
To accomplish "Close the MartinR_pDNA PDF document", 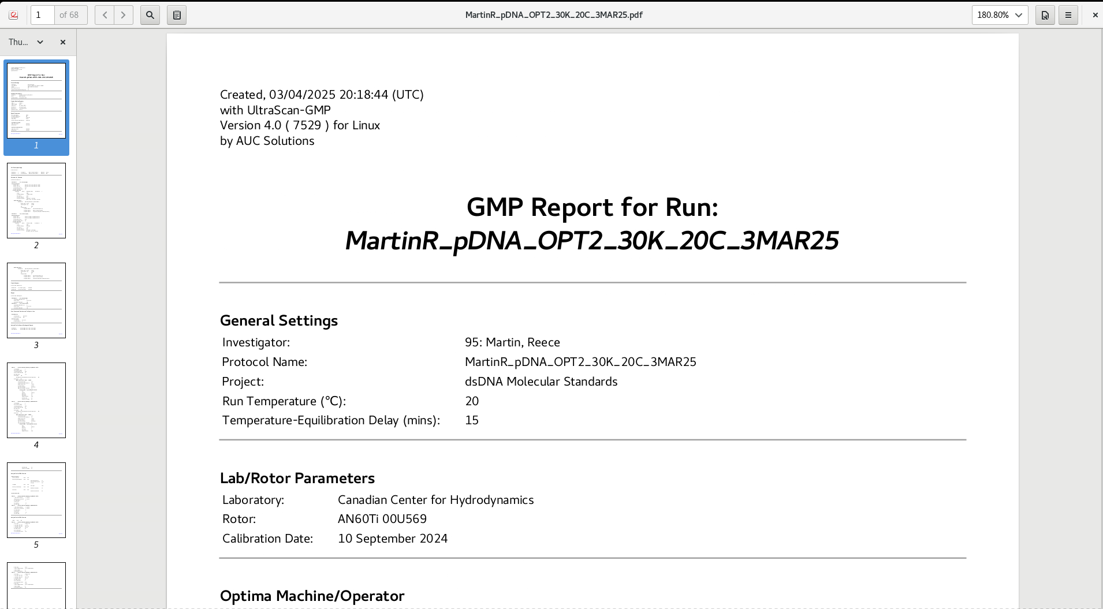I will 1094,15.
